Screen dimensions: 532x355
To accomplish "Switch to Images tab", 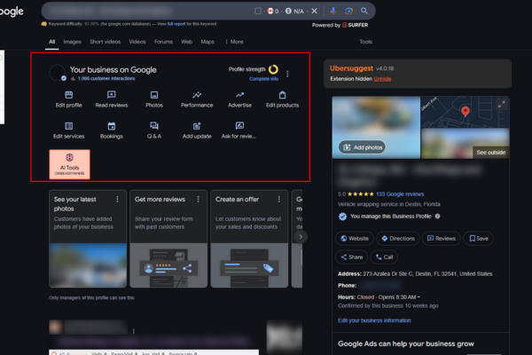I will [73, 42].
